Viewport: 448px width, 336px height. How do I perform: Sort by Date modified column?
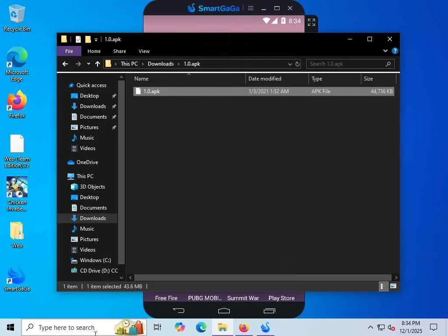coord(277,79)
